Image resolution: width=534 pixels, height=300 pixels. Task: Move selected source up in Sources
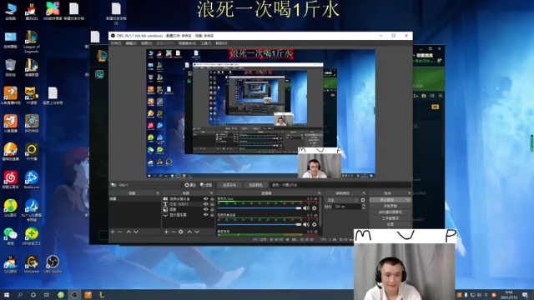pos(189,232)
